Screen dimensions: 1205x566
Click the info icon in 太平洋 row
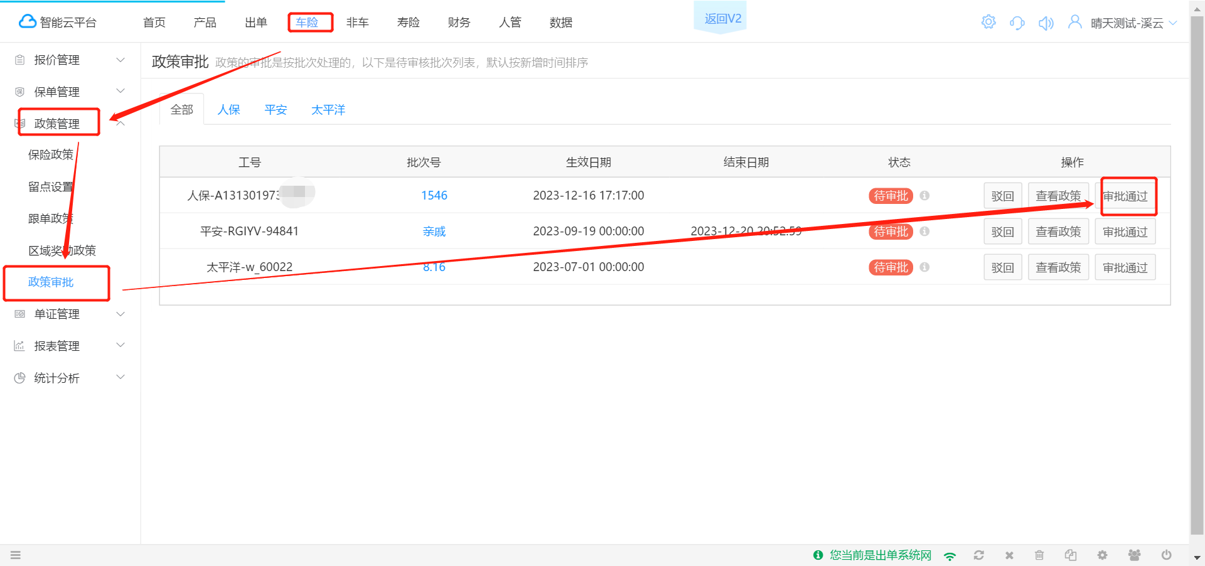click(x=924, y=267)
